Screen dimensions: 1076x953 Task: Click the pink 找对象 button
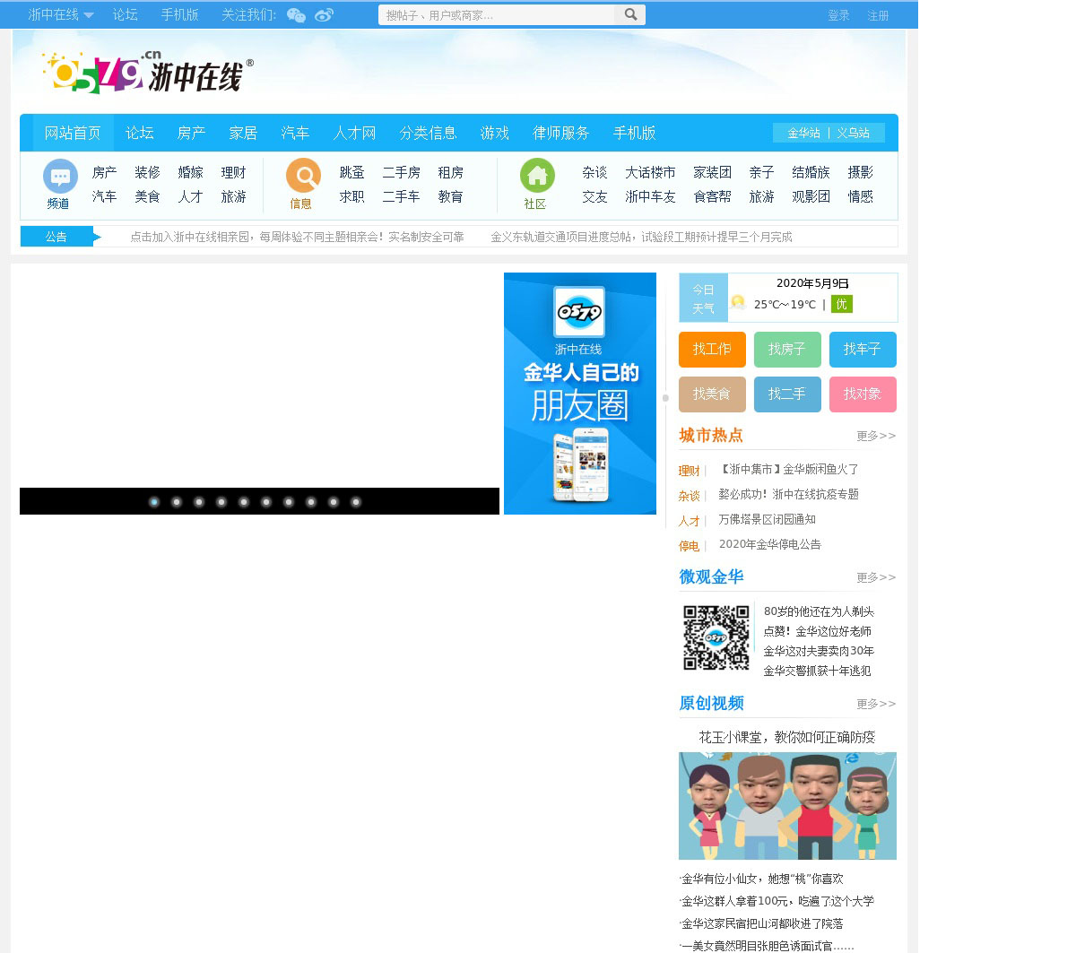pyautogui.click(x=863, y=394)
